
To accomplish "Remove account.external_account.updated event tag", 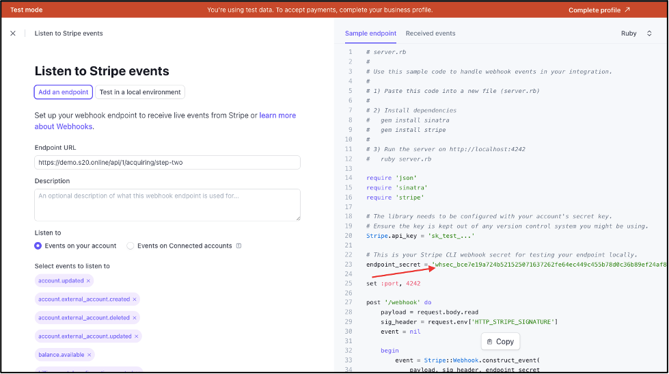I will tap(137, 336).
